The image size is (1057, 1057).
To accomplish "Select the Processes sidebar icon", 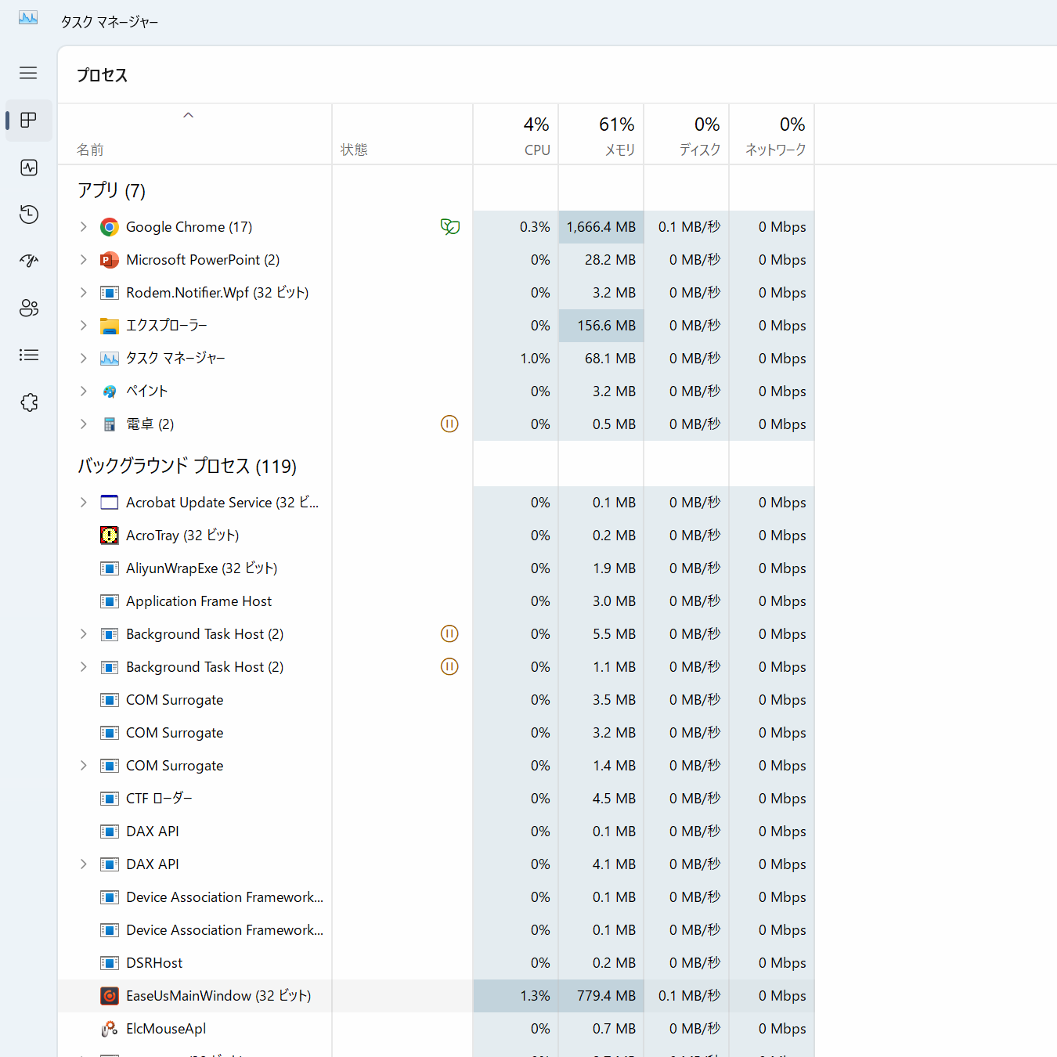I will click(29, 120).
